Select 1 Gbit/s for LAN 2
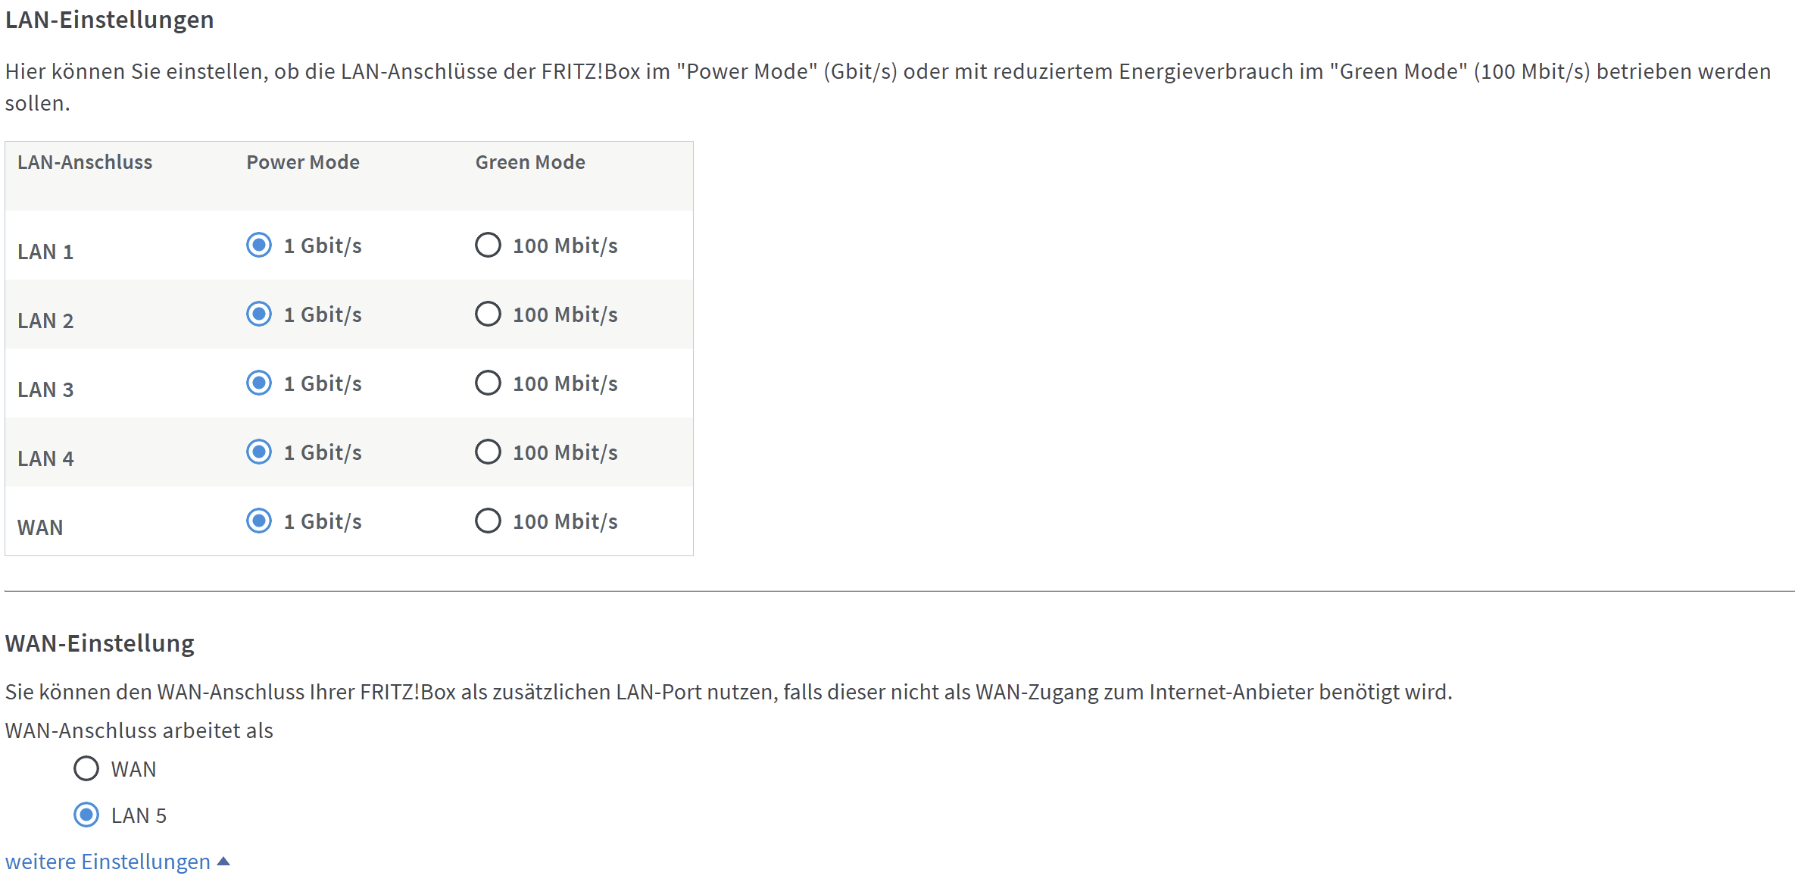 click(x=259, y=314)
